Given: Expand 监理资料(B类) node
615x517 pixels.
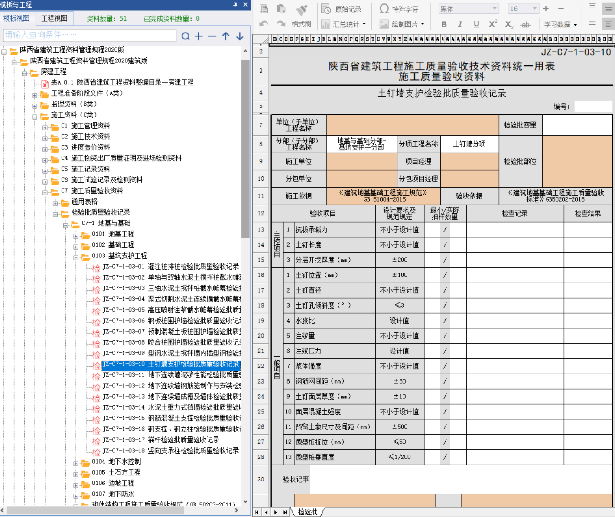Looking at the screenshot, I should [35, 106].
